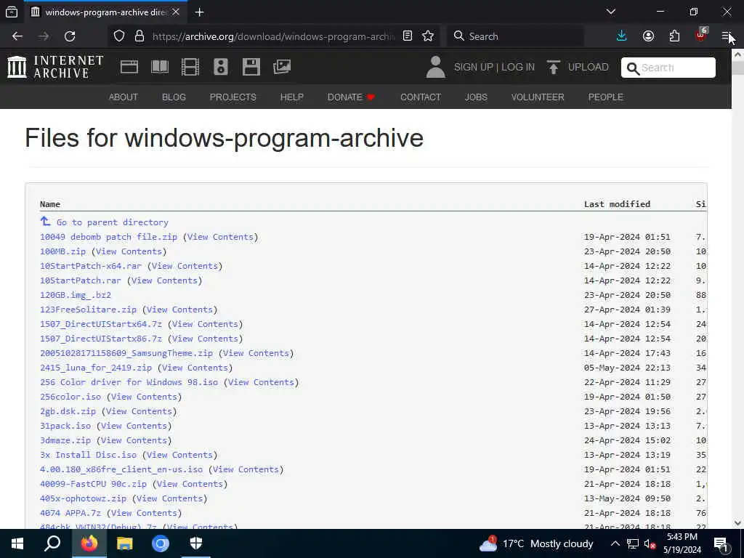Click scrollbar down arrow
This screenshot has width=744, height=558.
(737, 523)
